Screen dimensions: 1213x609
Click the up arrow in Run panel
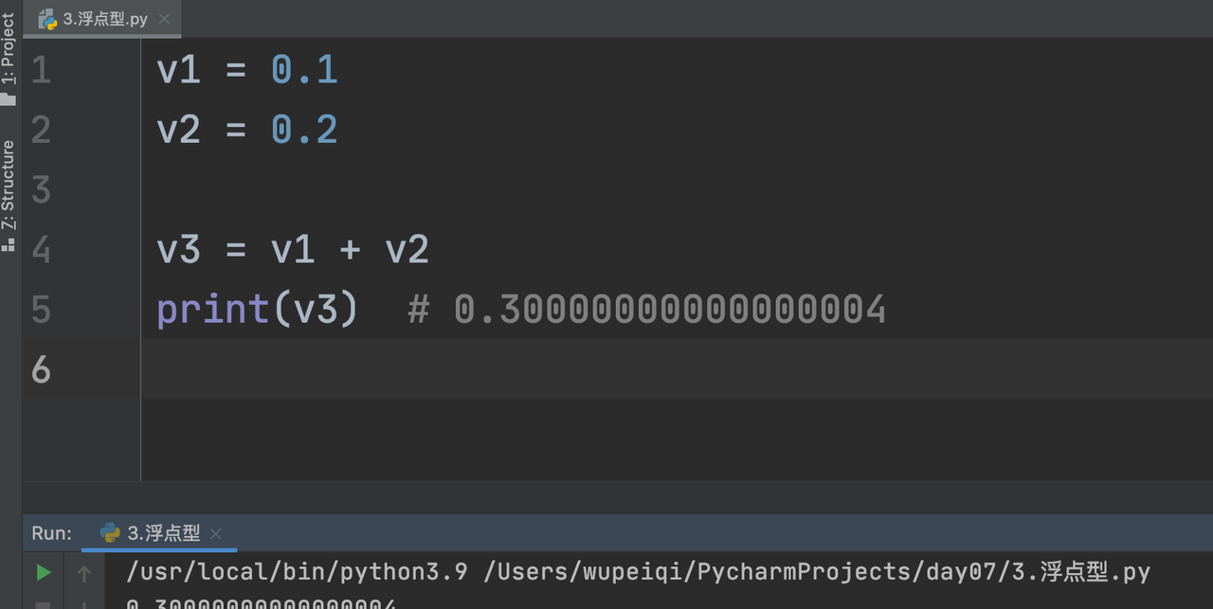84,572
